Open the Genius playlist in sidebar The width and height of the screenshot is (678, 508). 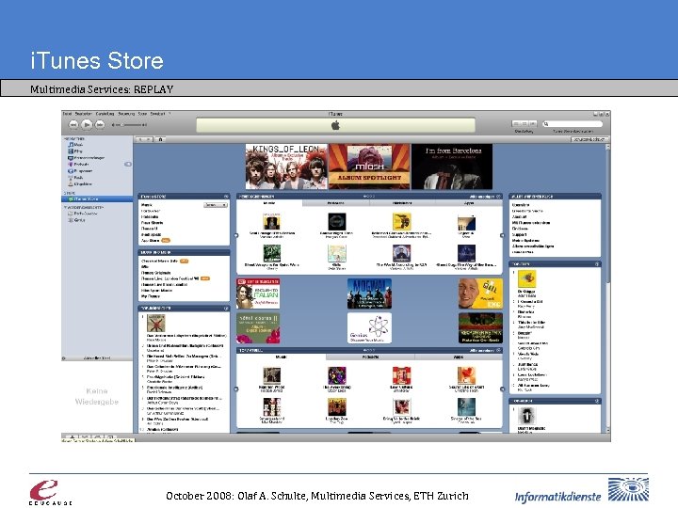pyautogui.click(x=76, y=220)
